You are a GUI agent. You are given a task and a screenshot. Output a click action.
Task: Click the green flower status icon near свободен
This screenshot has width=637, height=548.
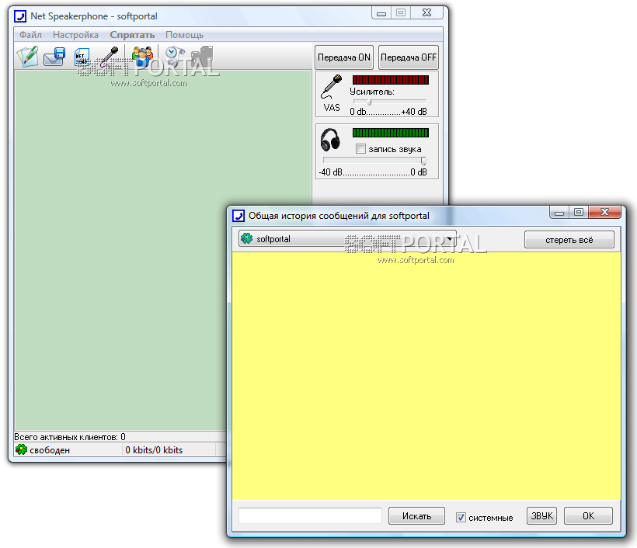[21, 449]
